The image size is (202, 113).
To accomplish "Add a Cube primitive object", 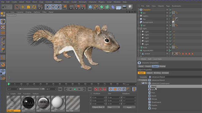I will [x=90, y=7].
